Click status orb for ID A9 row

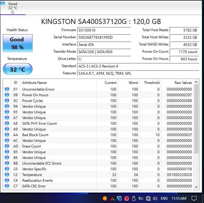7,129
